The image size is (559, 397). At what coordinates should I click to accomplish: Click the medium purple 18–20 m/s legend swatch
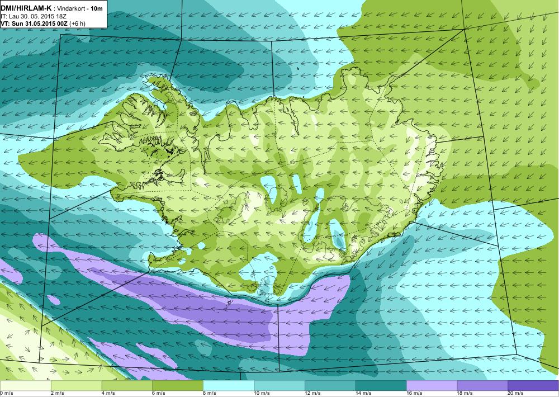[x=482, y=386]
